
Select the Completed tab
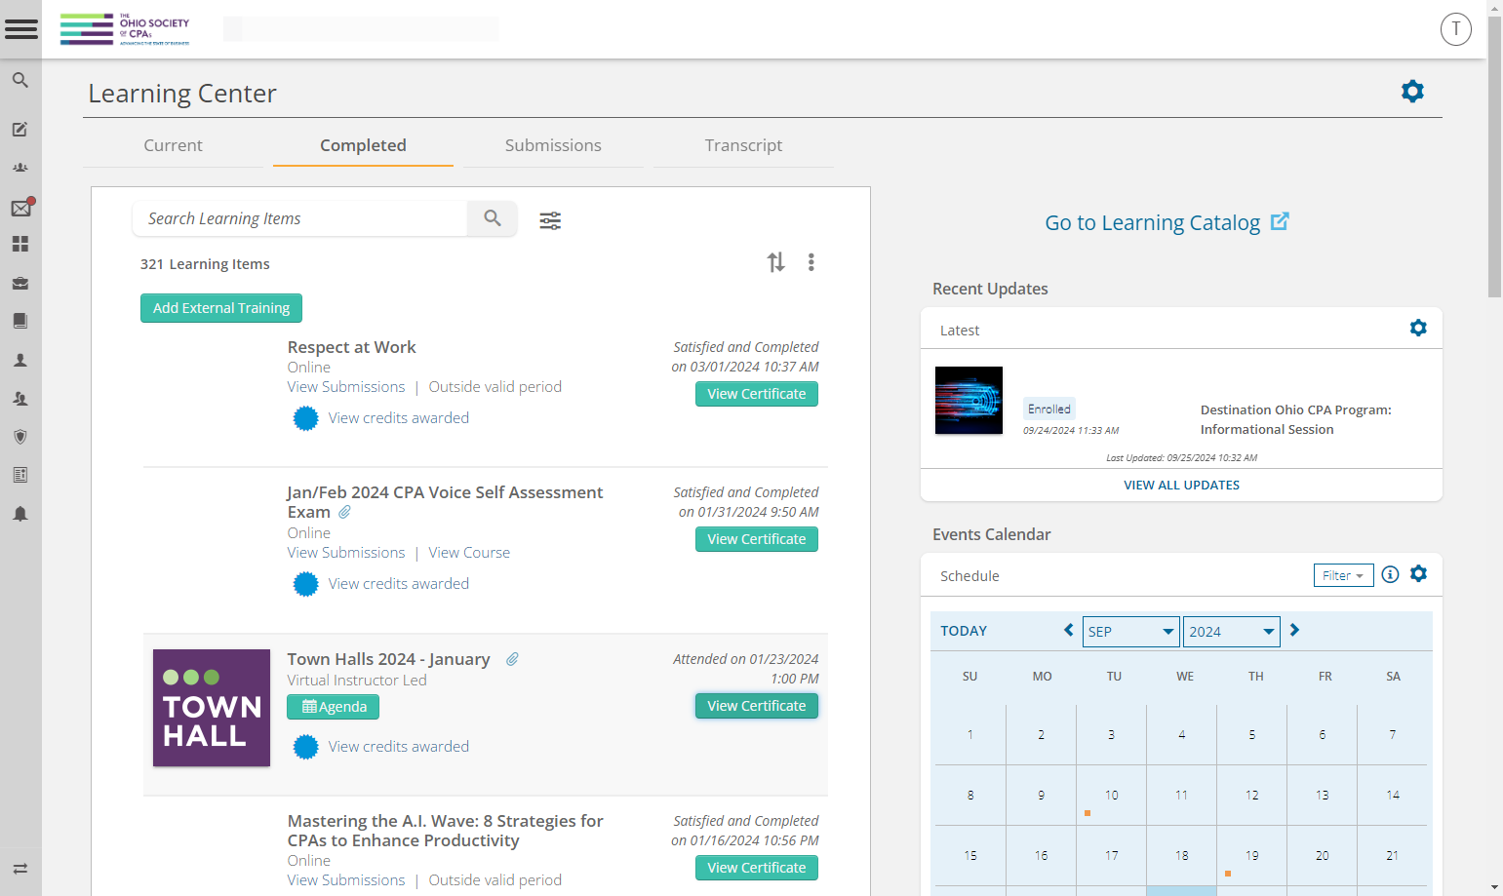click(x=363, y=145)
